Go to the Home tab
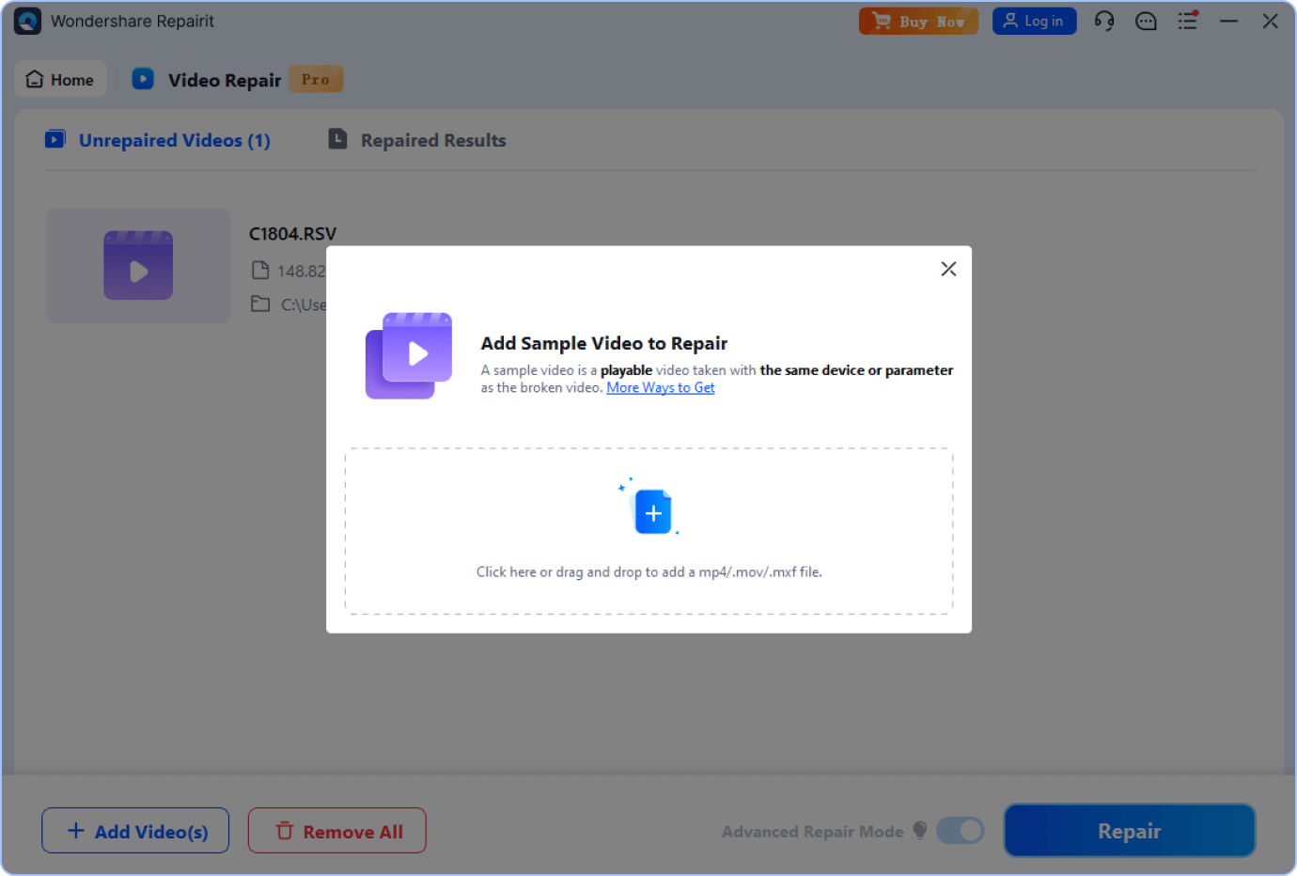Viewport: 1297px width, 876px height. pyautogui.click(x=60, y=80)
